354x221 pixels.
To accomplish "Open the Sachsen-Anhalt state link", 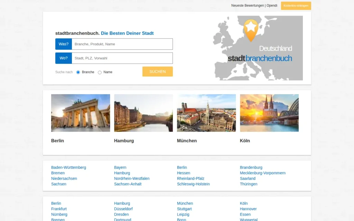I will (128, 184).
